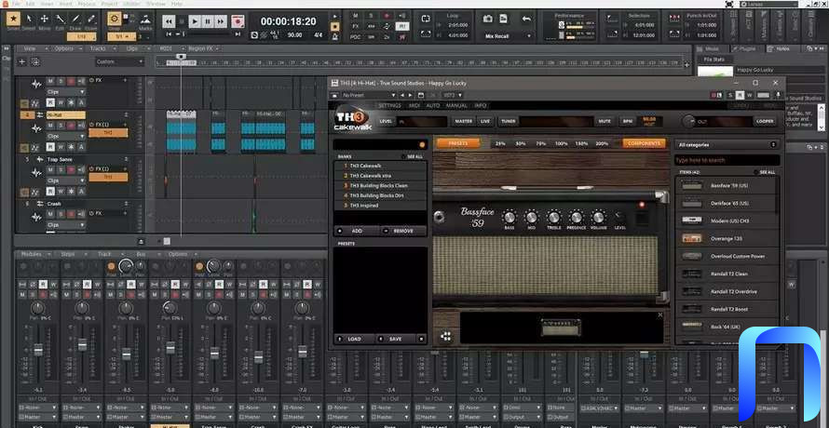The width and height of the screenshot is (829, 428).
Task: Open the TH3 SETTINGS menu
Action: coord(389,106)
